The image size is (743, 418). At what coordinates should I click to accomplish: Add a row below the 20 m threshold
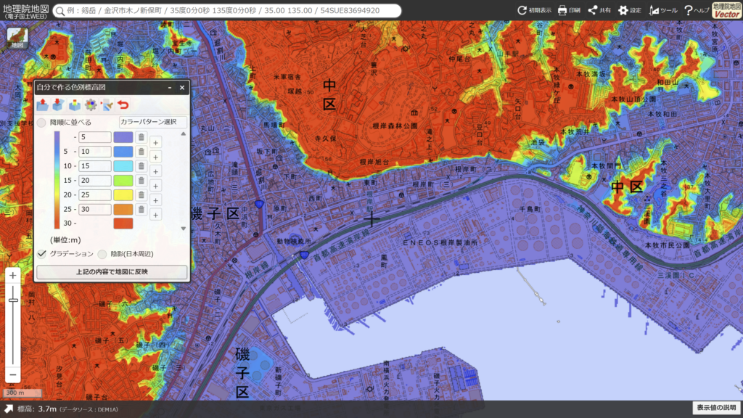(x=155, y=187)
